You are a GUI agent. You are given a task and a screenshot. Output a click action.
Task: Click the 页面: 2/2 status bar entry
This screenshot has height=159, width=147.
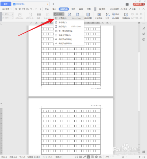pyautogui.click(x=13, y=157)
